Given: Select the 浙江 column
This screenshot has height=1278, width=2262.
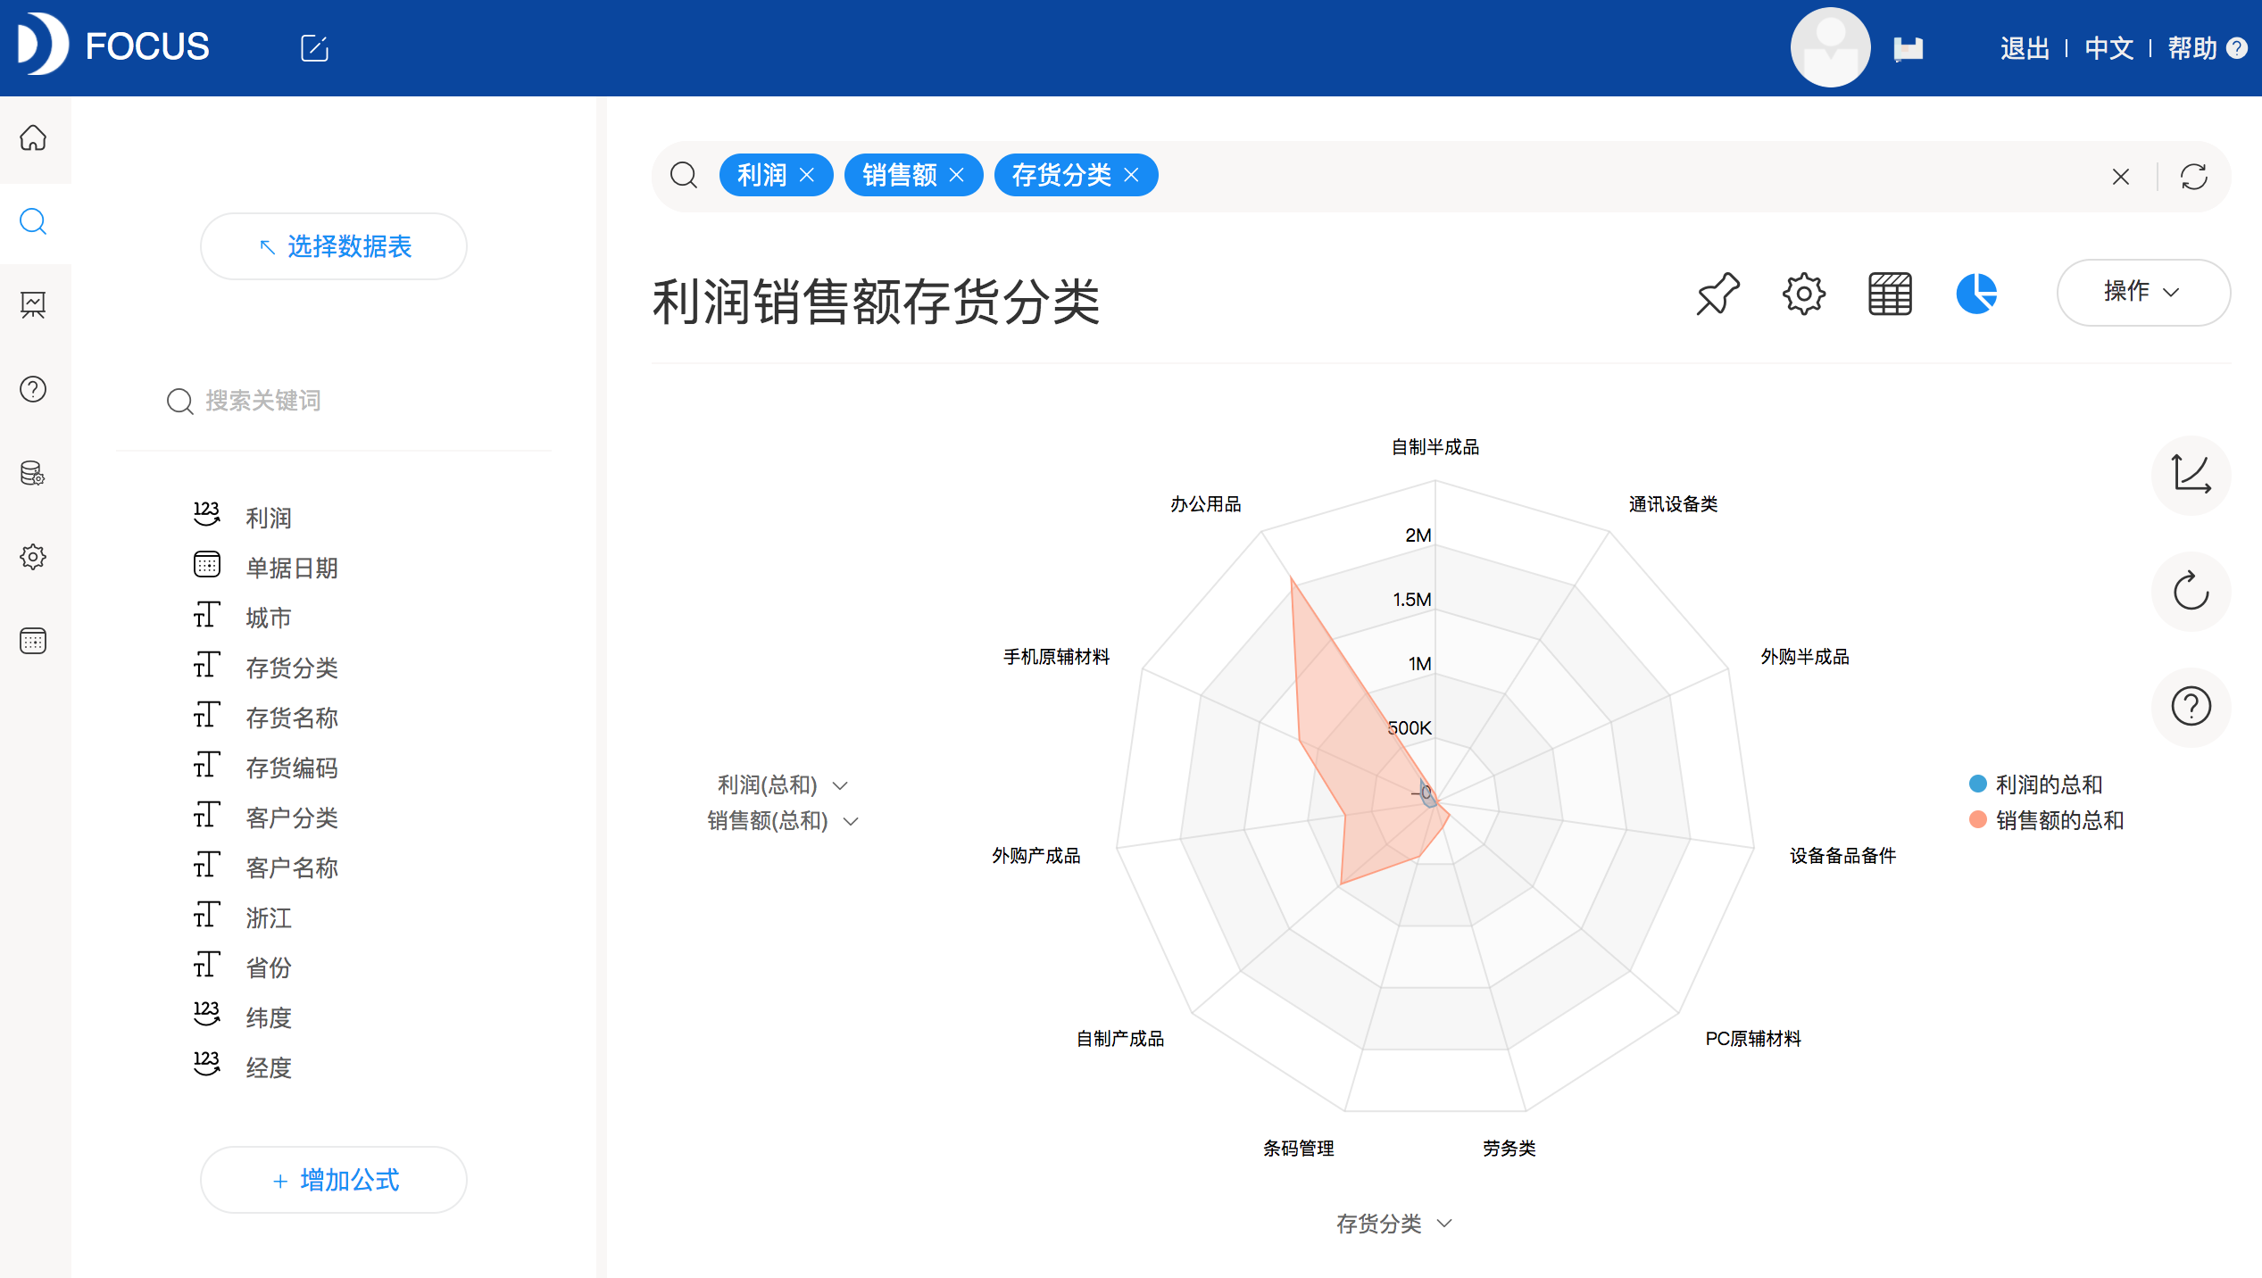Looking at the screenshot, I should coord(269,917).
